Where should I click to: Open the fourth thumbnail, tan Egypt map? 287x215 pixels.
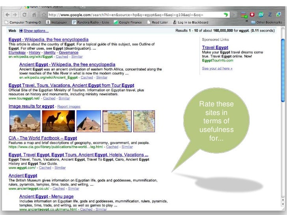point(117,121)
